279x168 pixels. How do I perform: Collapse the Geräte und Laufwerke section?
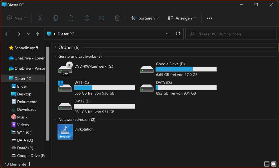55,56
